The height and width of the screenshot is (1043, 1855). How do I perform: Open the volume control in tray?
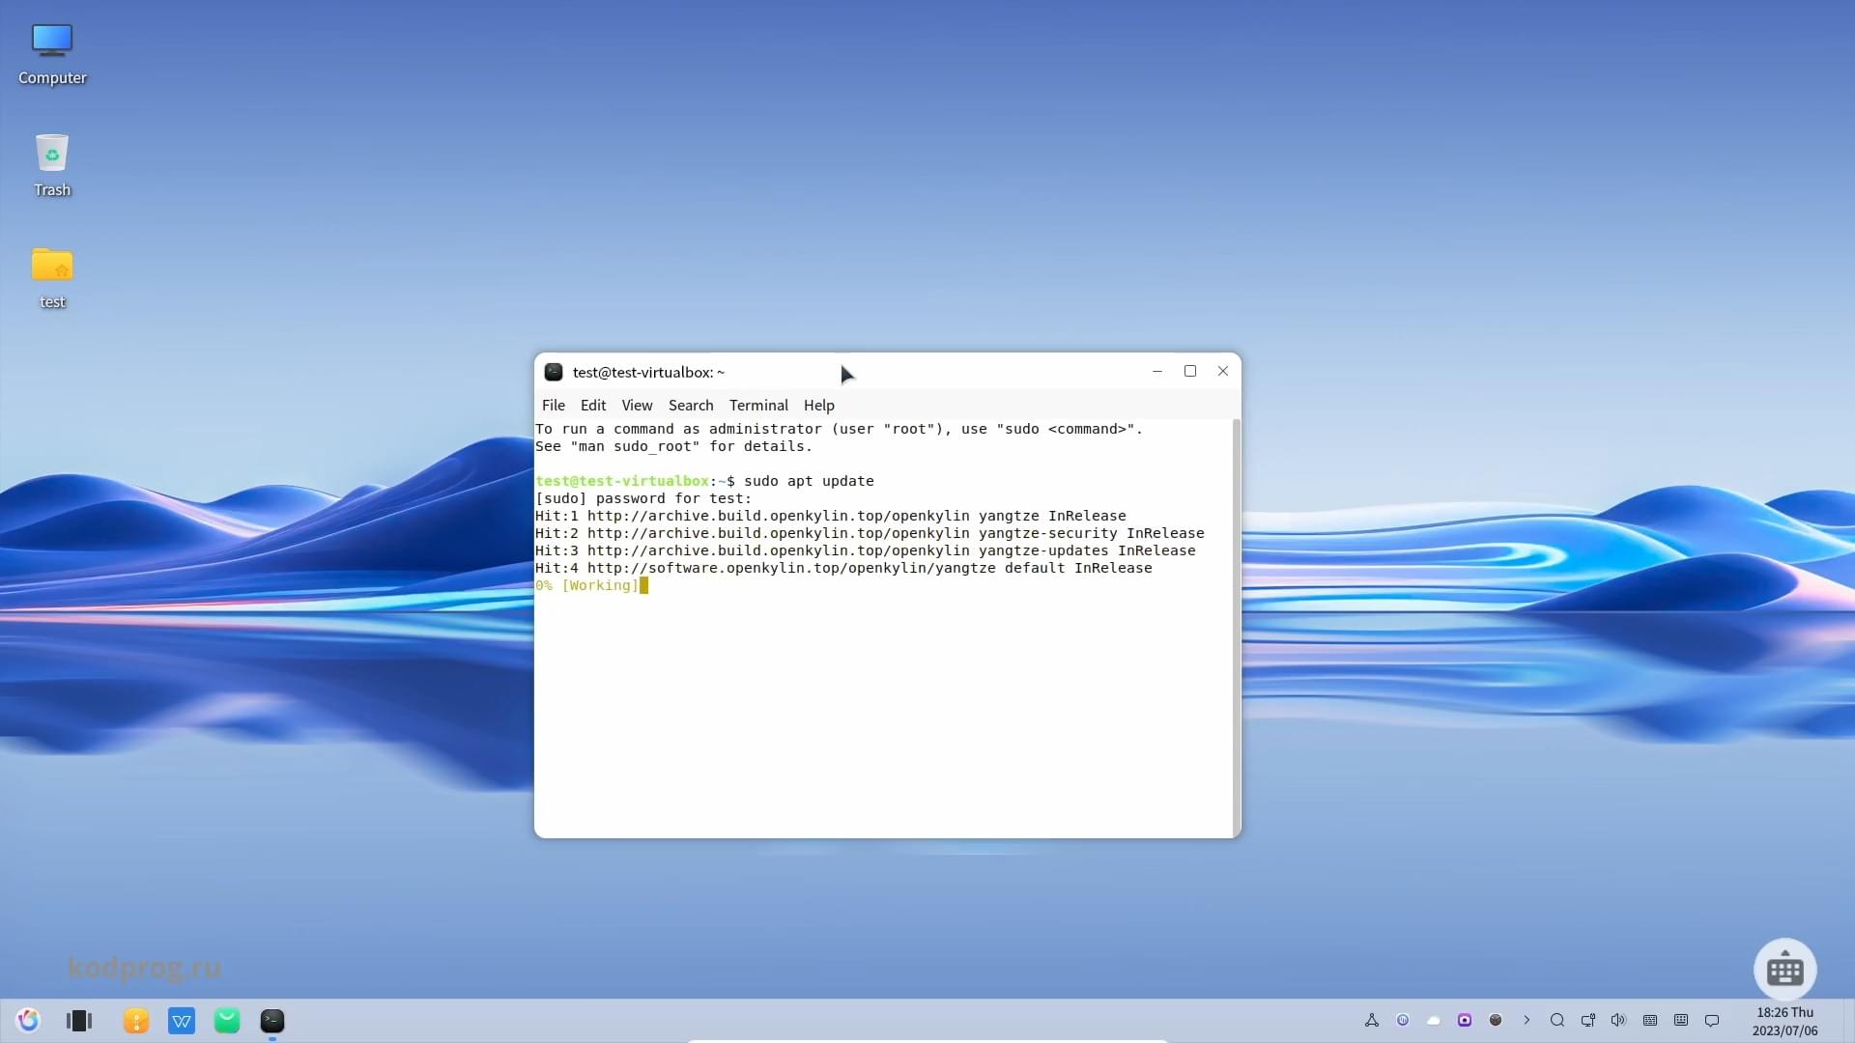pyautogui.click(x=1619, y=1020)
